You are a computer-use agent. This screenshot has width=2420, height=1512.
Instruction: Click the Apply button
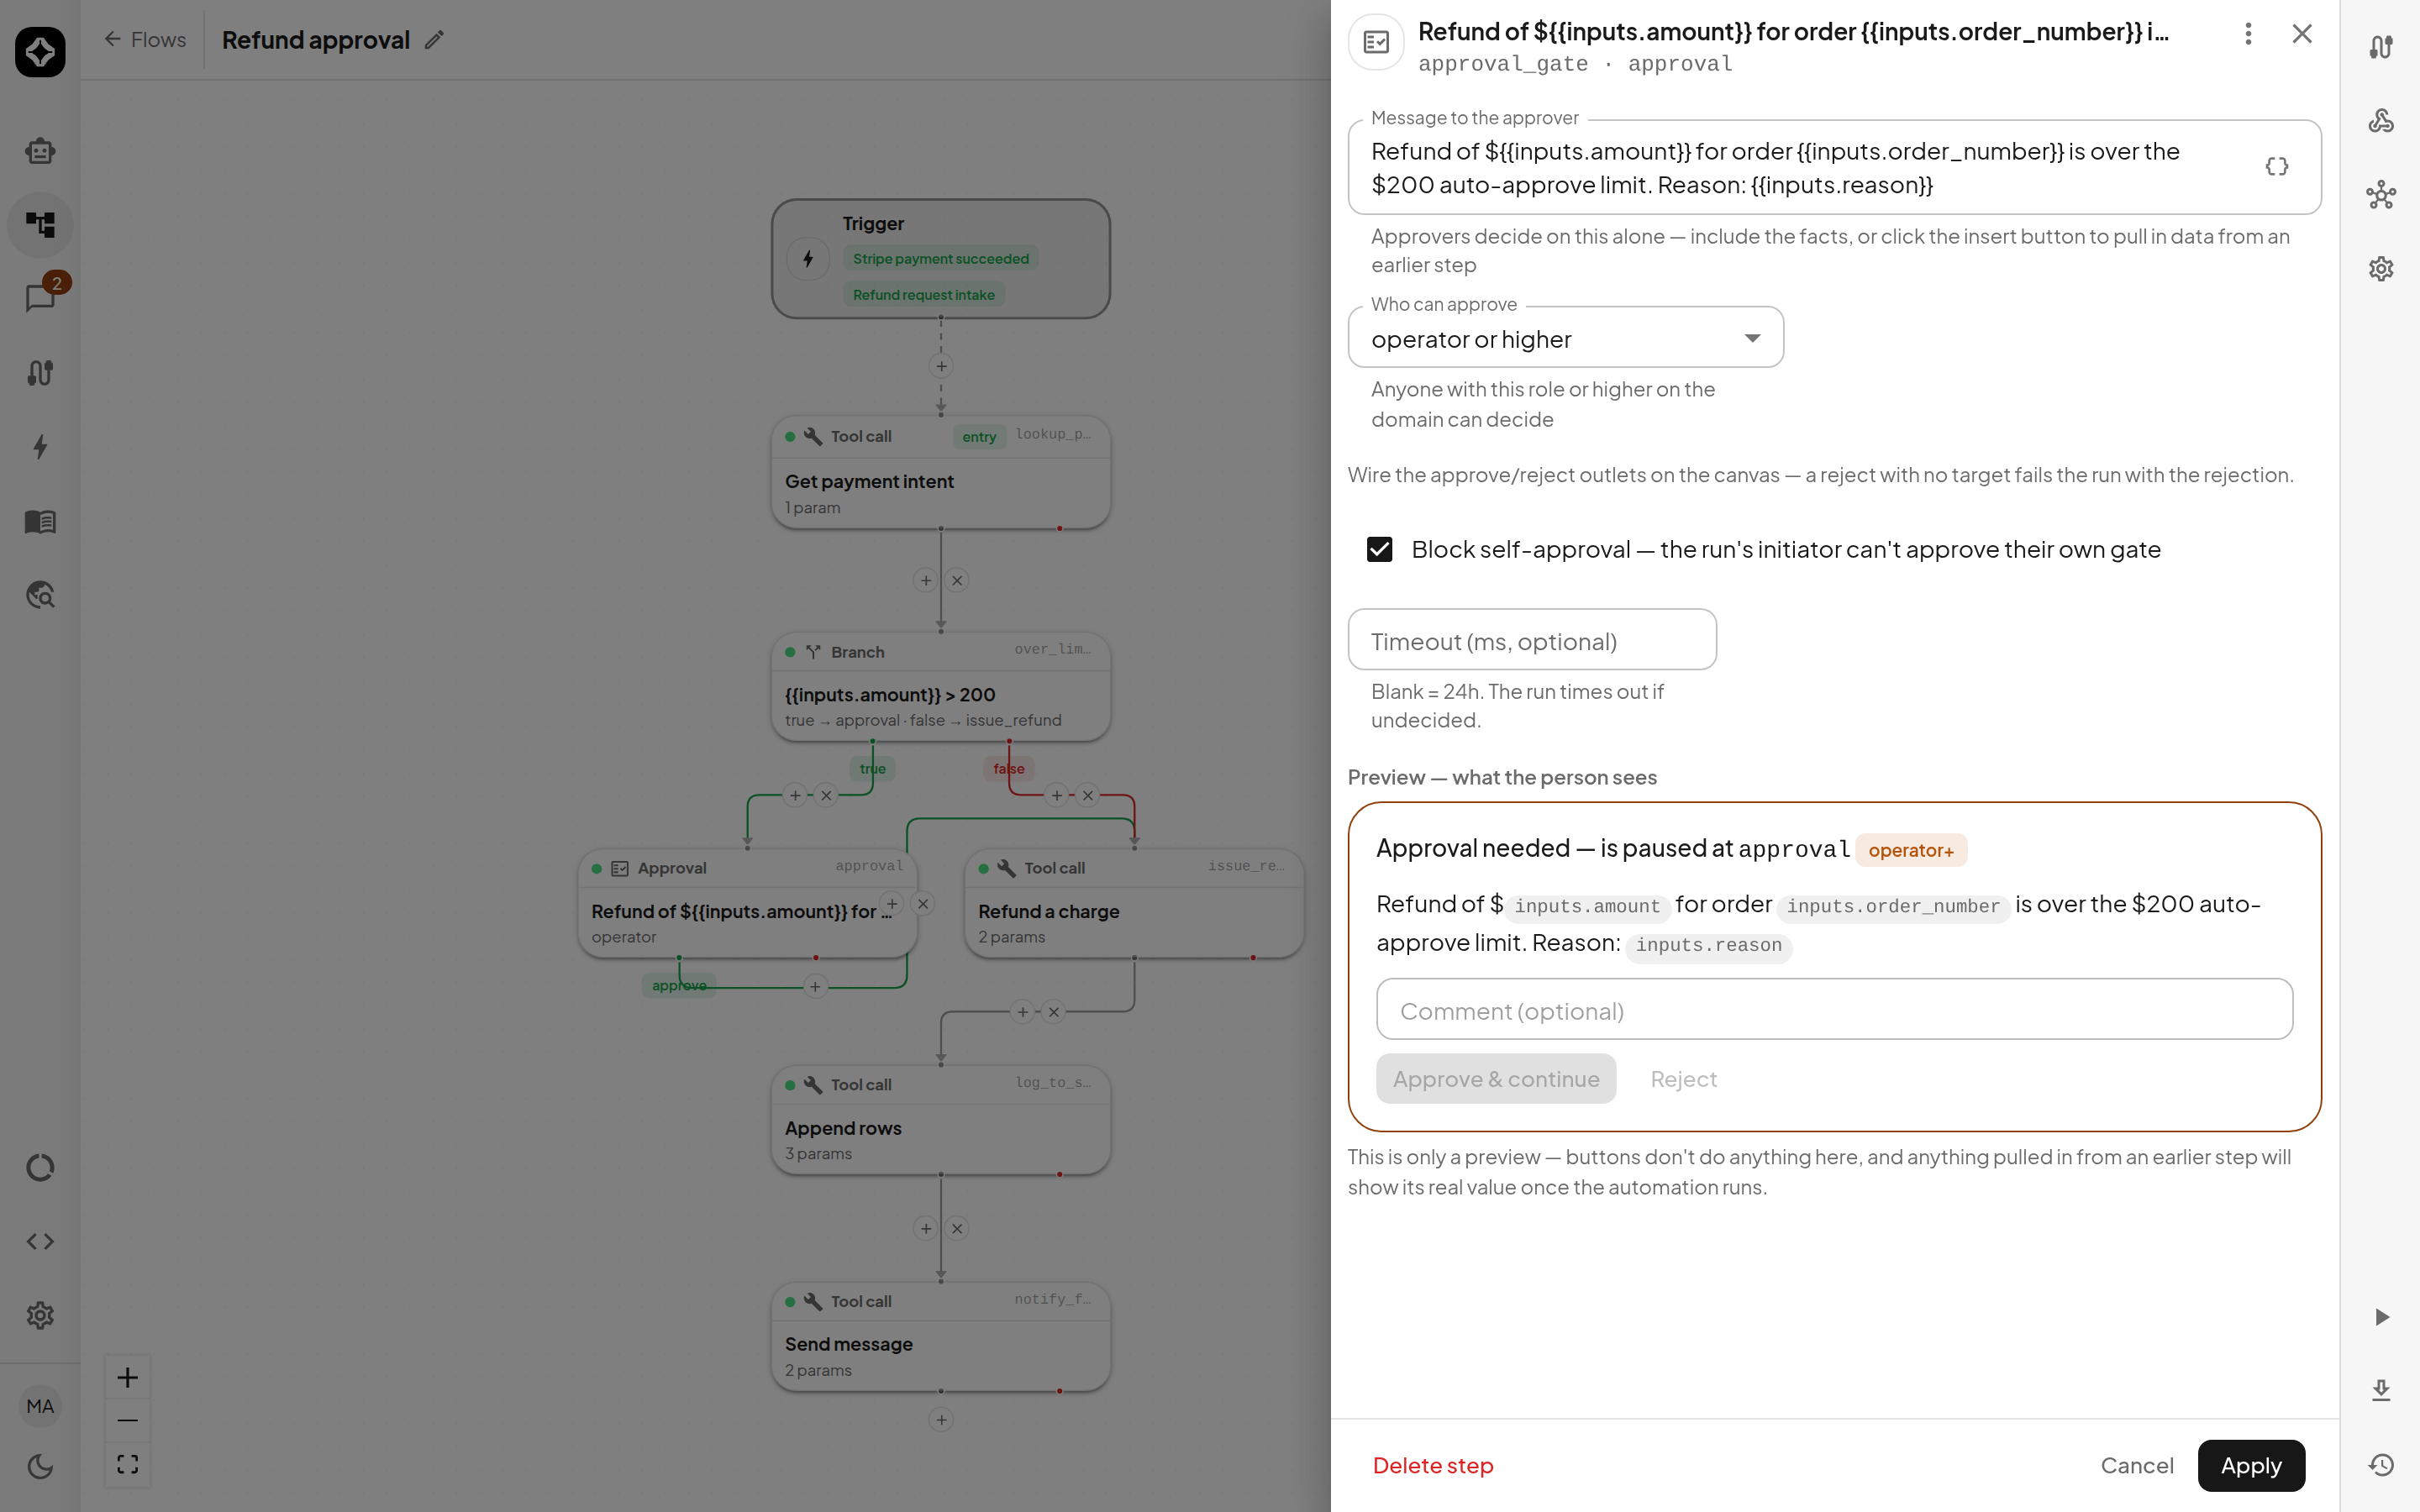click(2251, 1466)
